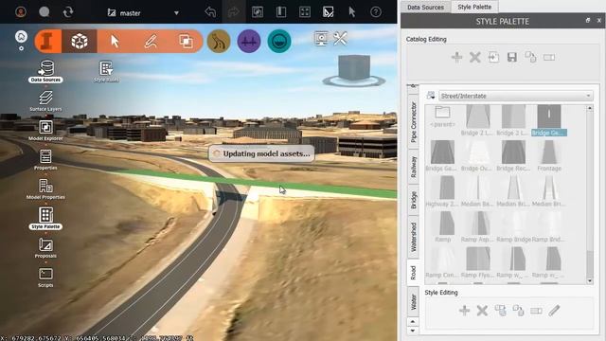The image size is (606, 341).
Task: Select the Water vertical tab
Action: pyautogui.click(x=414, y=302)
